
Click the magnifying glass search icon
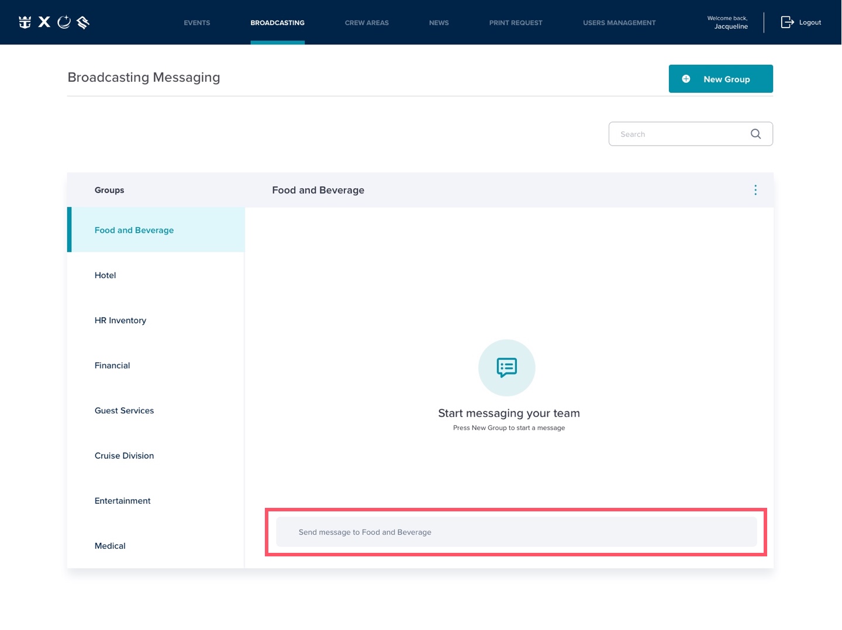755,134
